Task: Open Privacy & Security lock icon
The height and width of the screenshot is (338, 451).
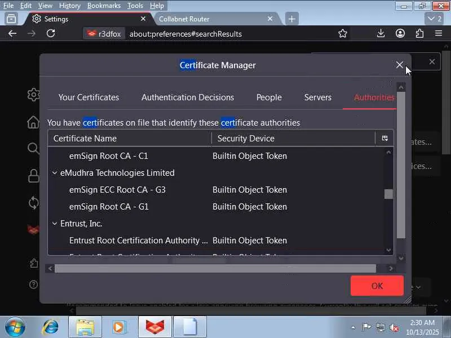Action: coord(33,176)
